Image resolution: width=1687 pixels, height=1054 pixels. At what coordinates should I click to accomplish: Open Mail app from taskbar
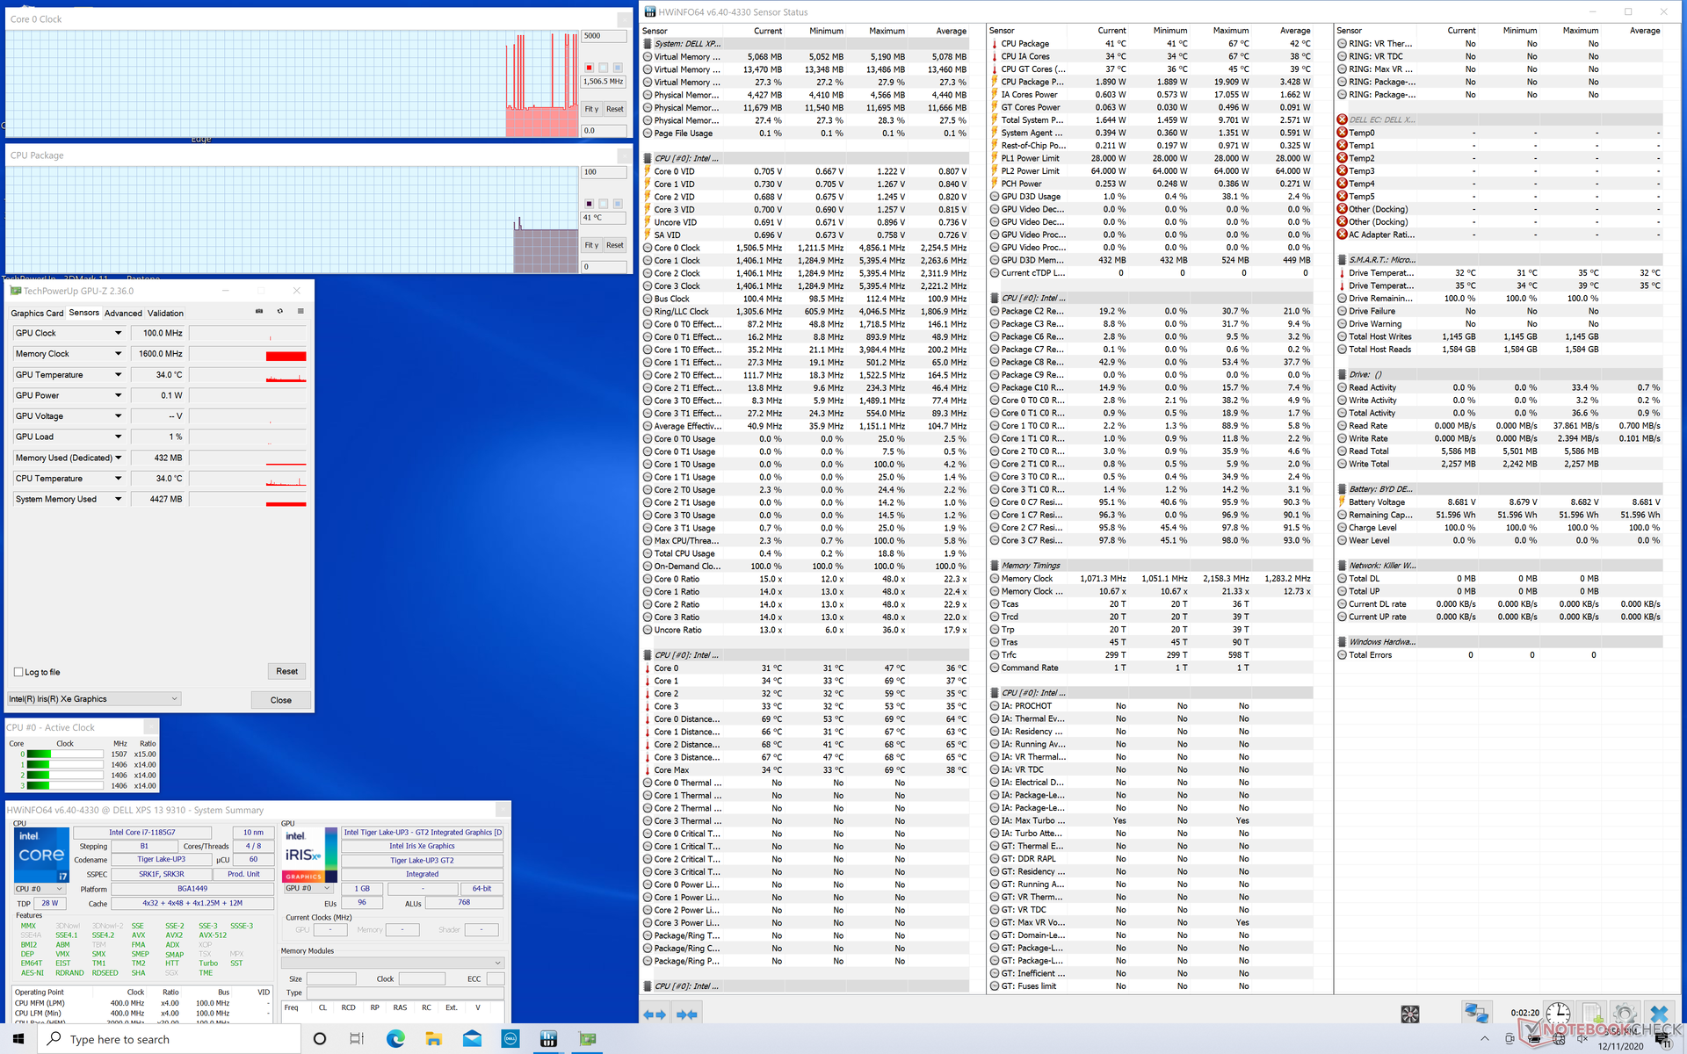click(x=472, y=1039)
